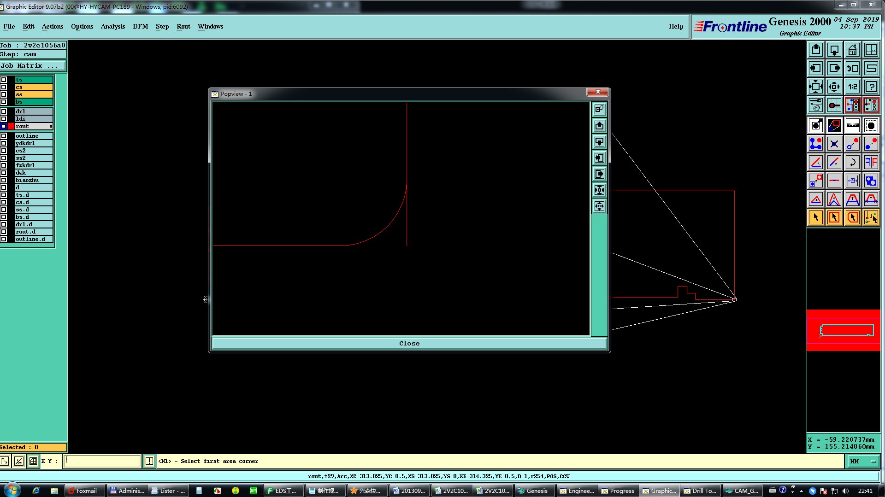
Task: Toggle display checkbox for ydkdrl layer
Action: click(x=4, y=143)
